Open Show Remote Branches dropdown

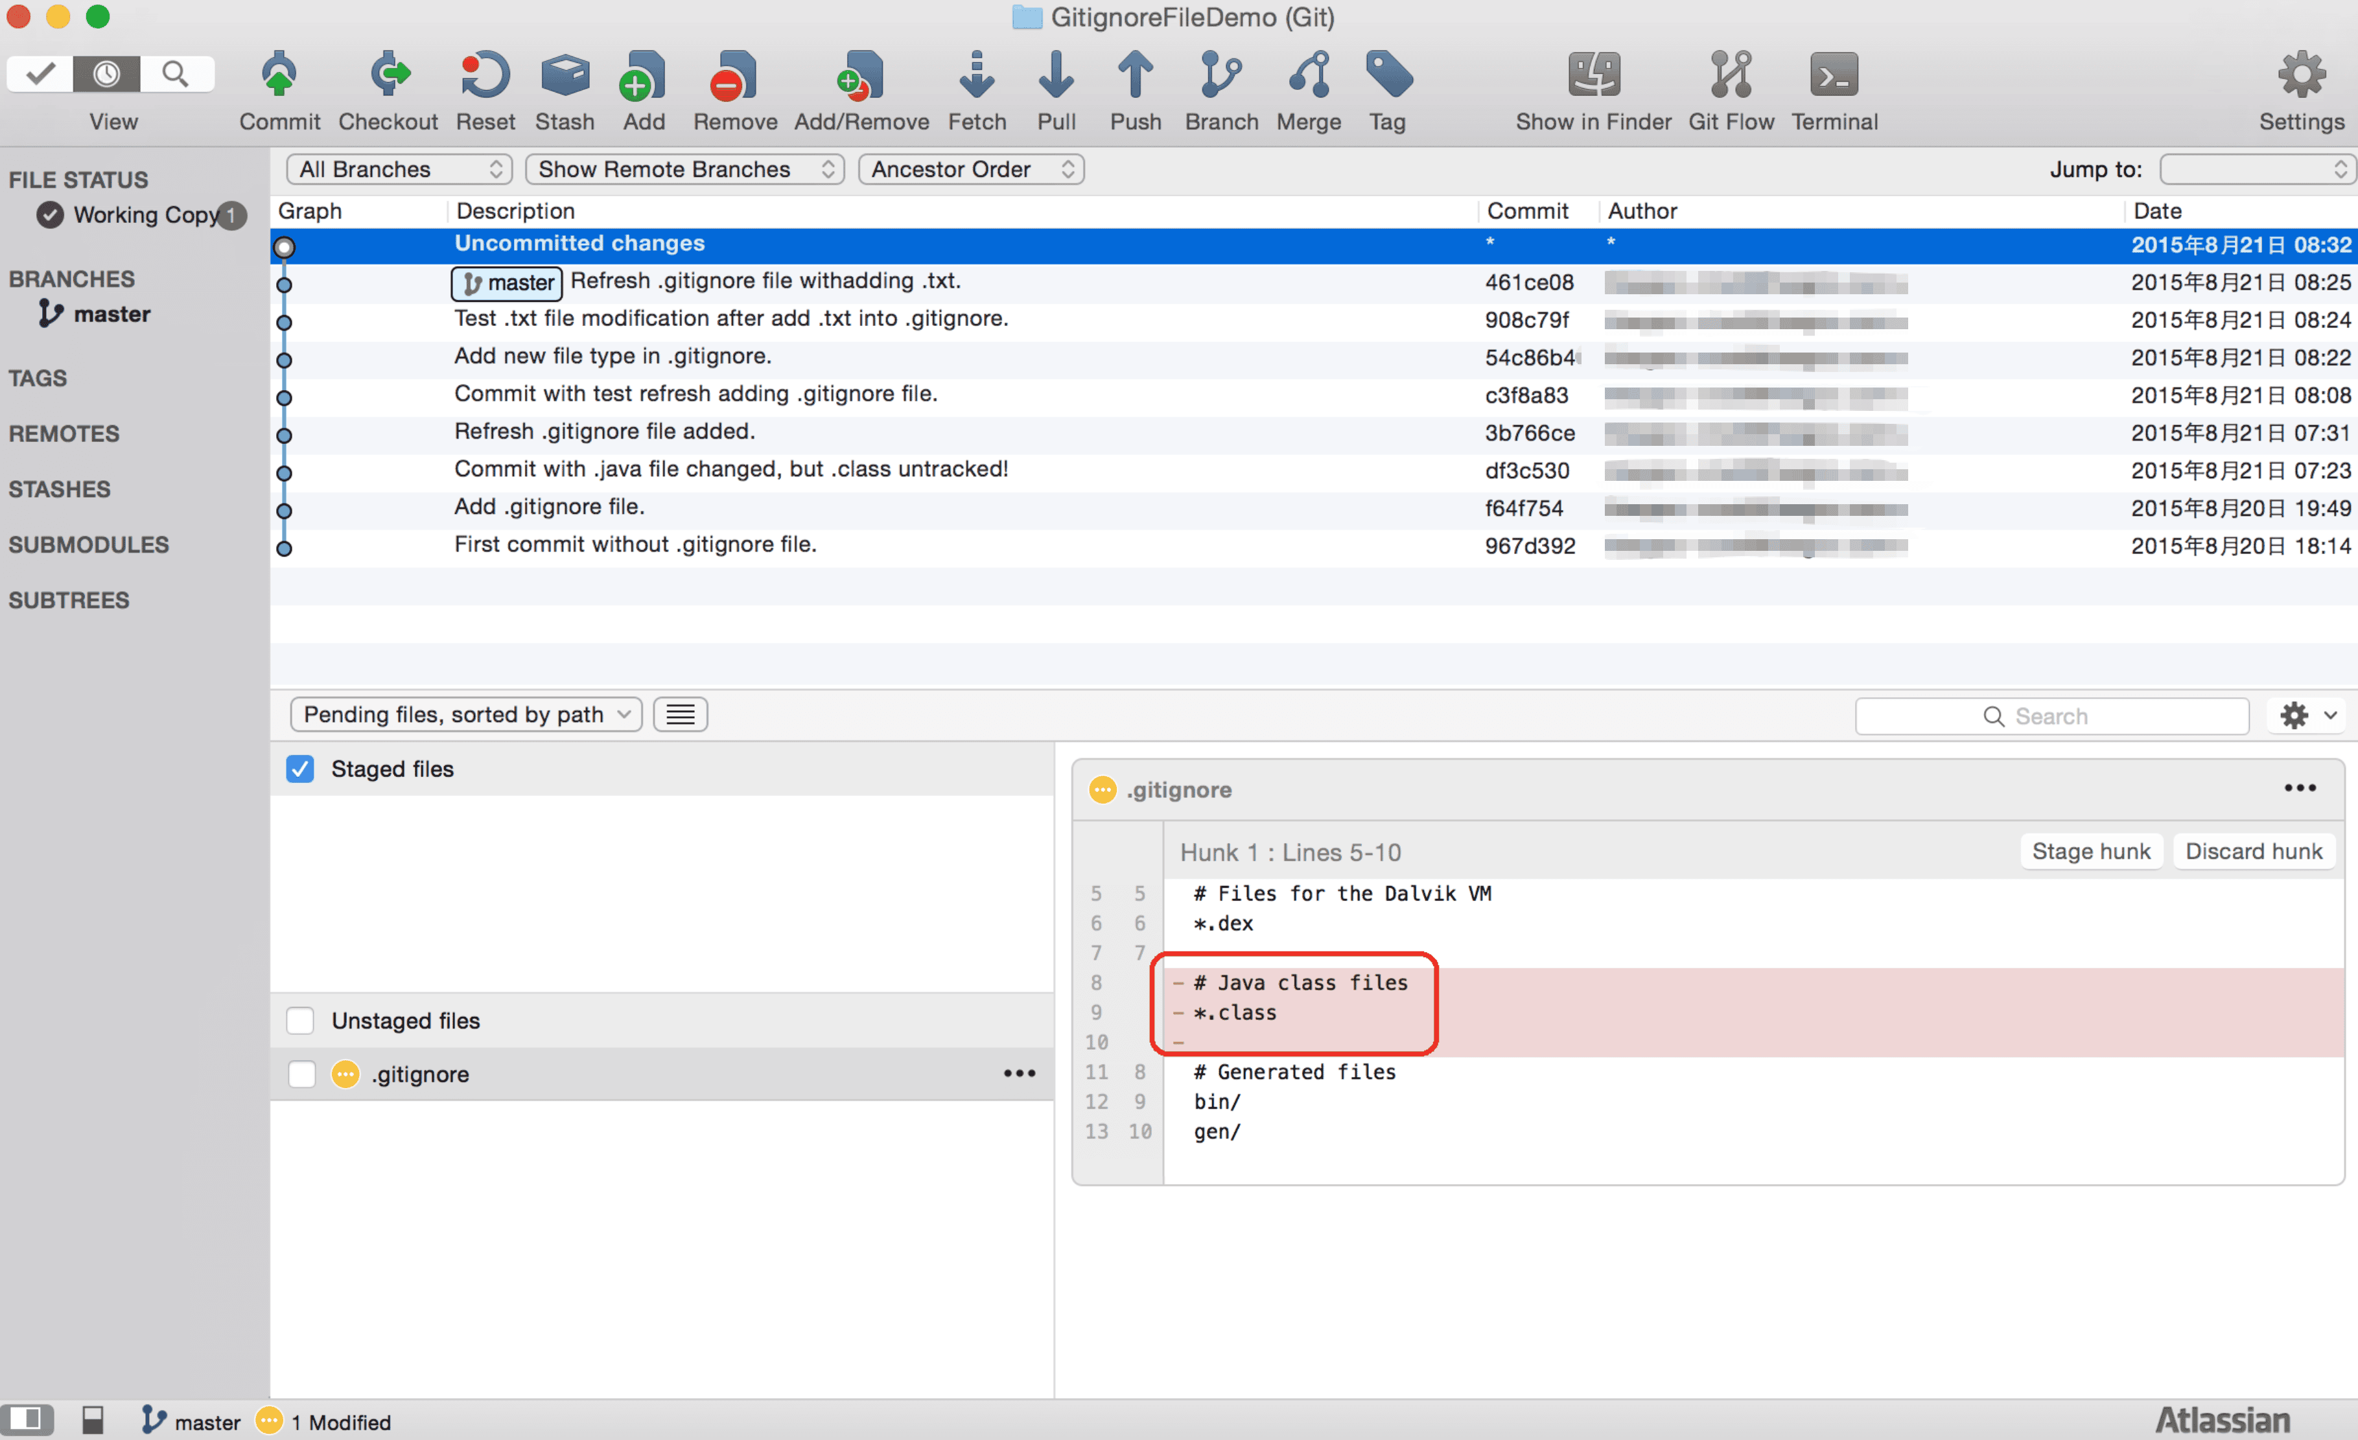pos(684,169)
